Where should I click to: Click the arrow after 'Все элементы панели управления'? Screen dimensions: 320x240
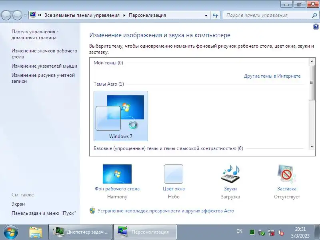tap(124, 15)
